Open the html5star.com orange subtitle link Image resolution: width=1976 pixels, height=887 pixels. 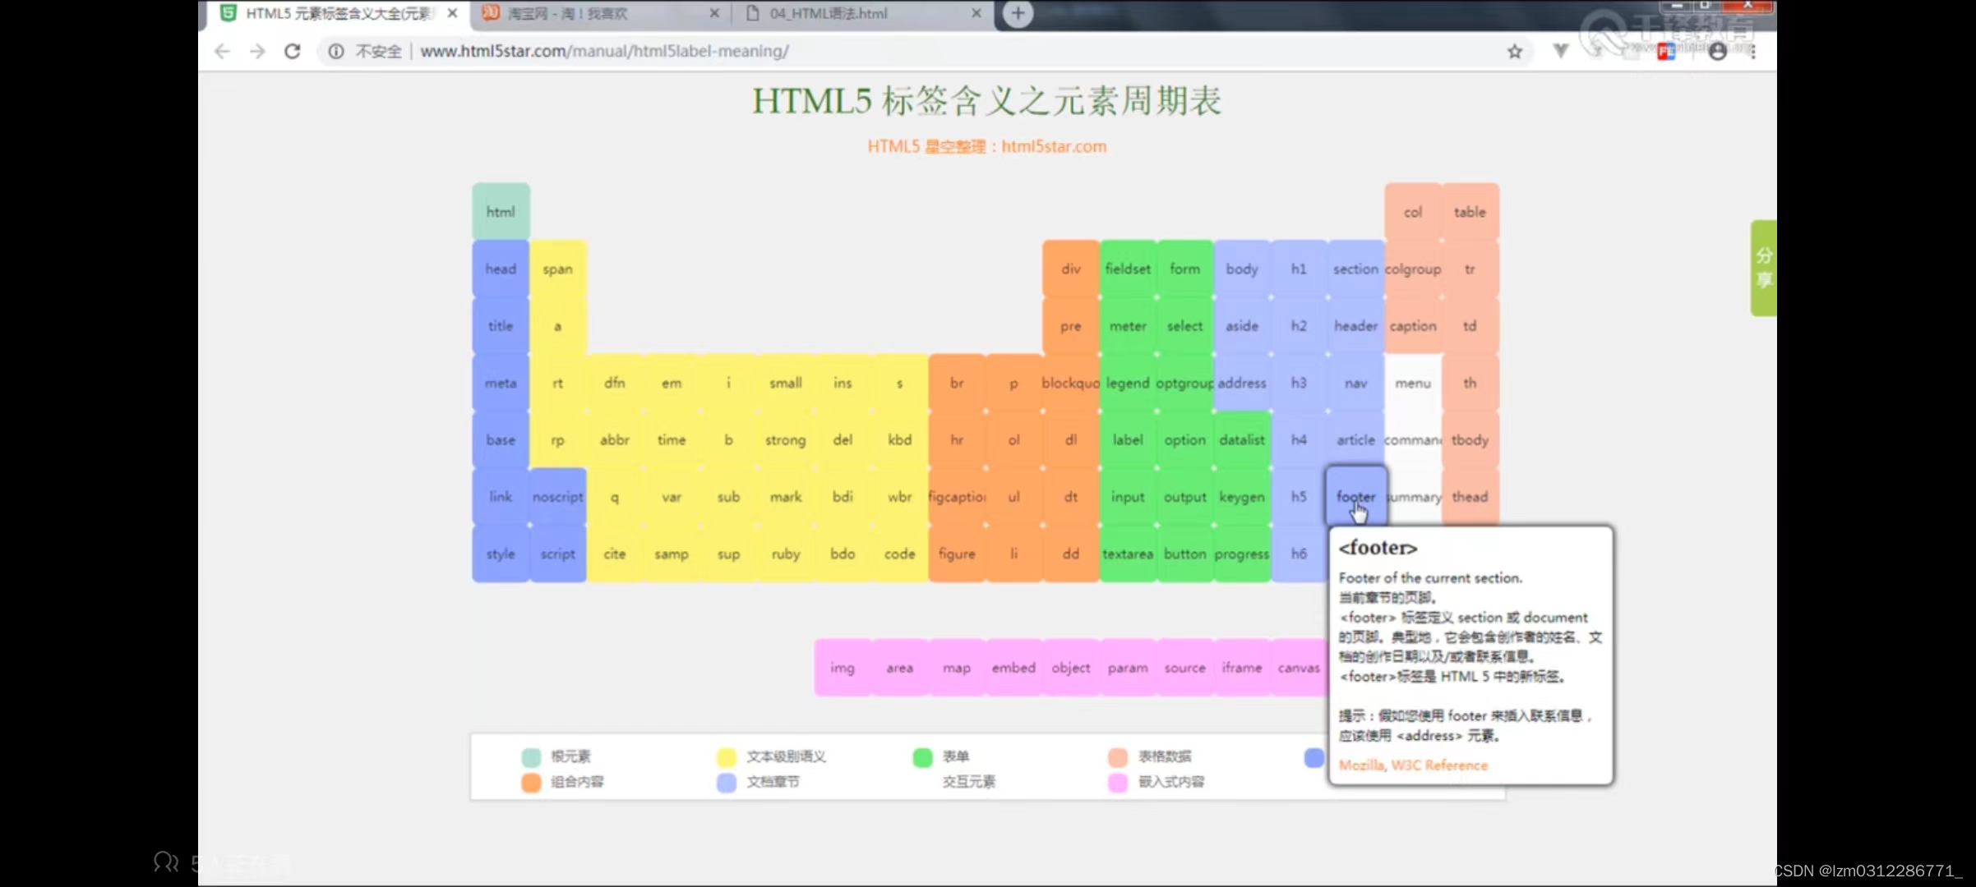pyautogui.click(x=1054, y=146)
